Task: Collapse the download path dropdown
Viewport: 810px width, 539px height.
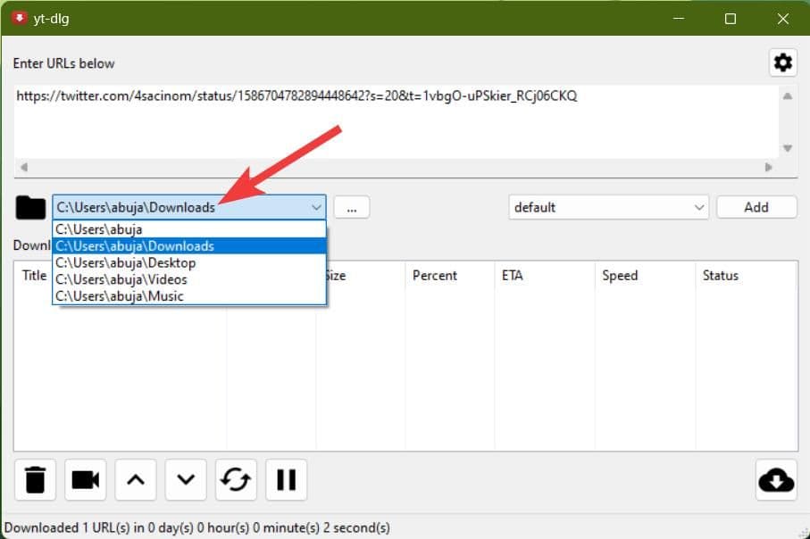Action: coord(316,207)
